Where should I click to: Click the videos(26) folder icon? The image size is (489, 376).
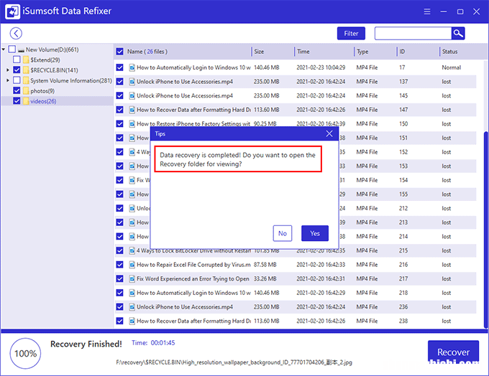[26, 101]
